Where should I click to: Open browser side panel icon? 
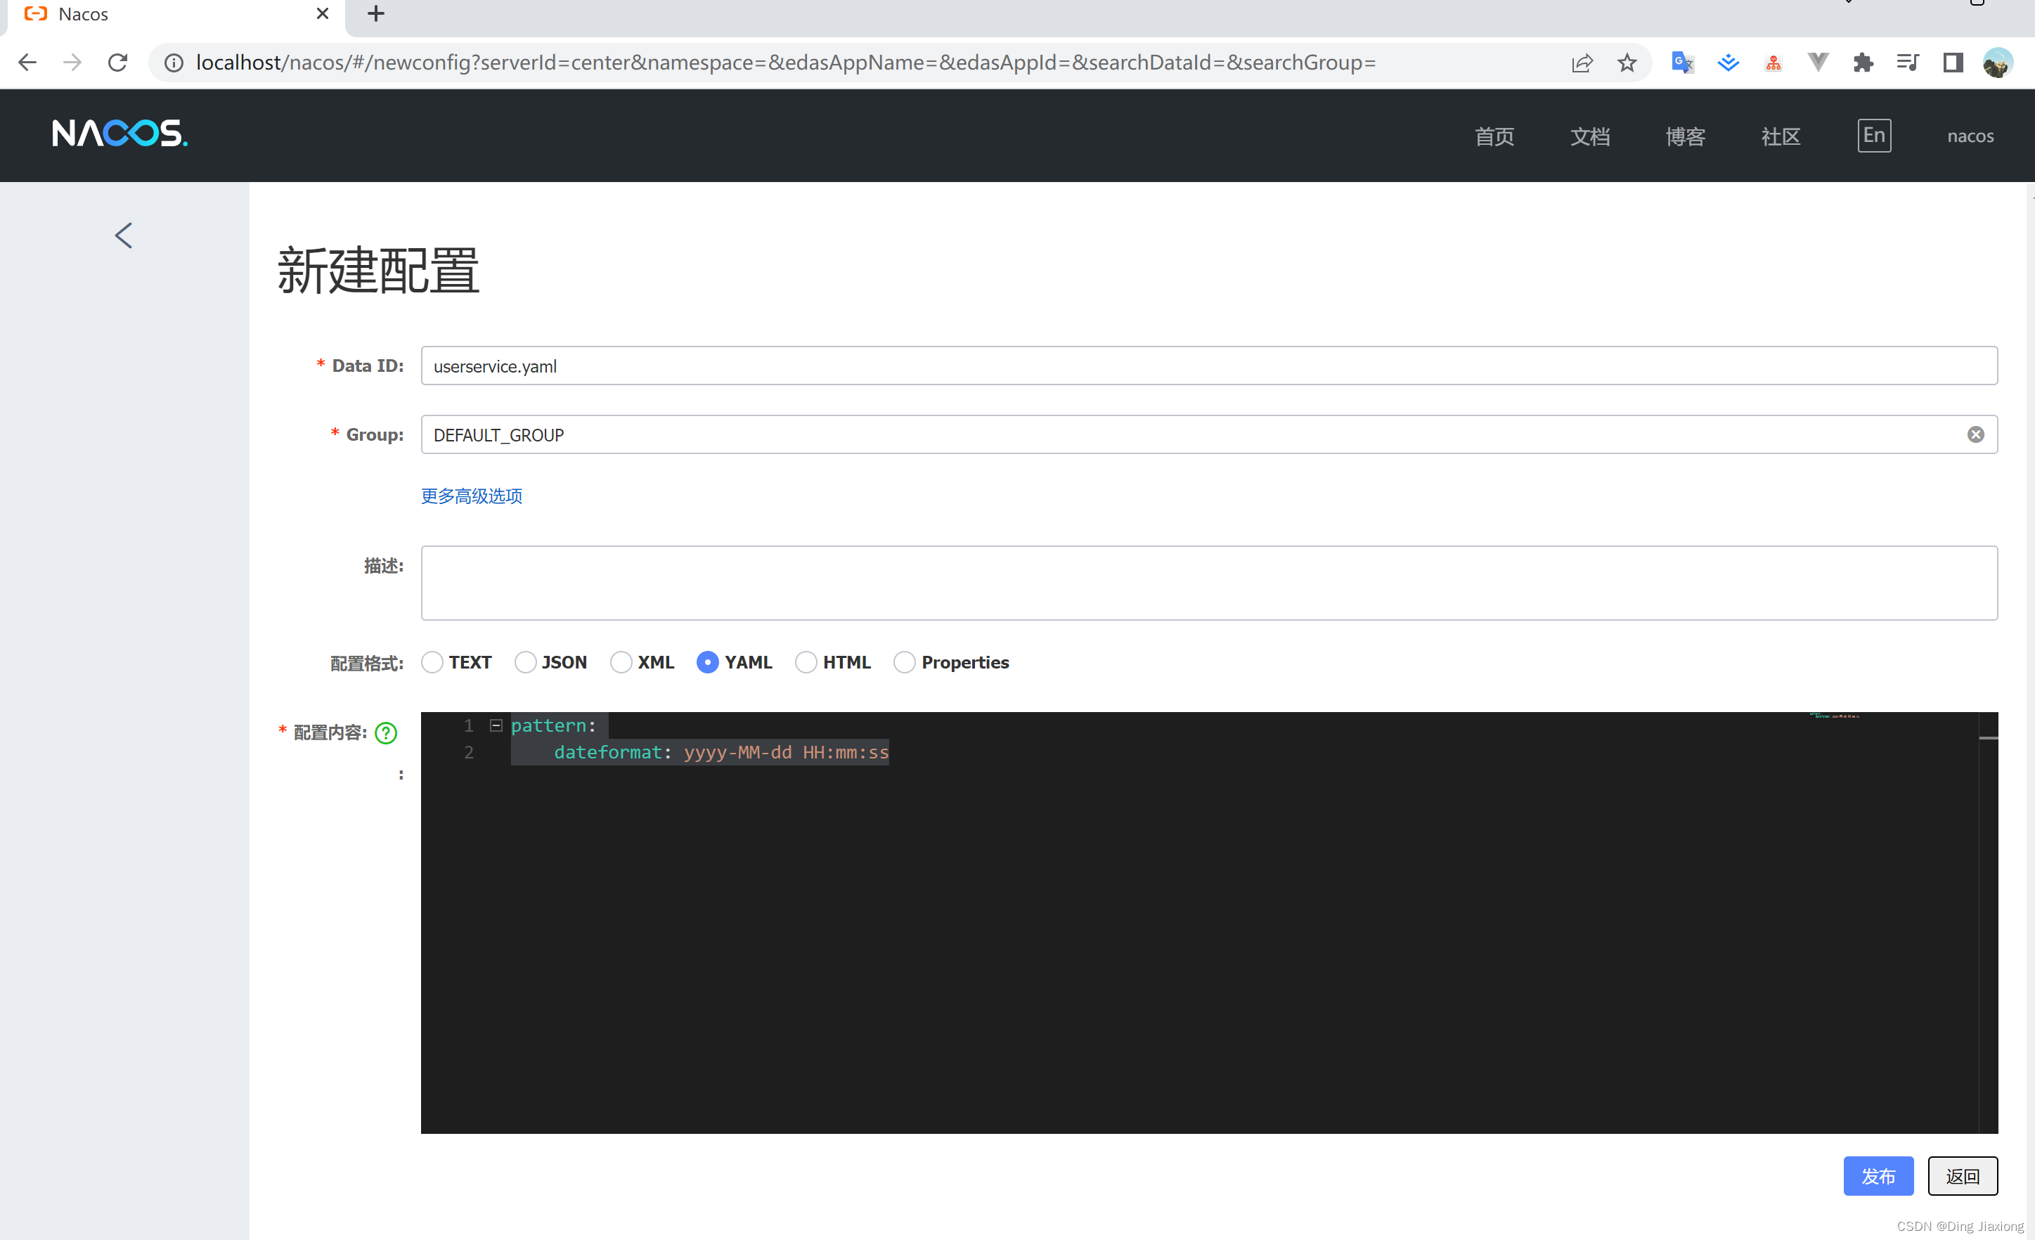pyautogui.click(x=1953, y=63)
